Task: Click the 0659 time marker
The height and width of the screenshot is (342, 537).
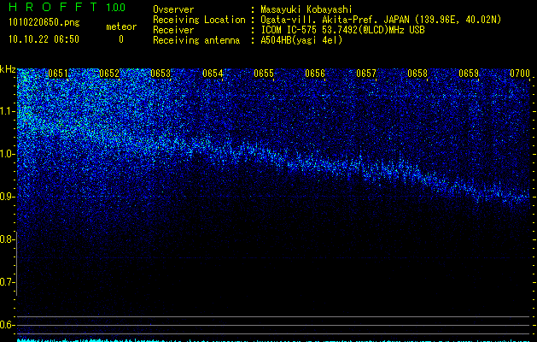Action: click(x=469, y=74)
